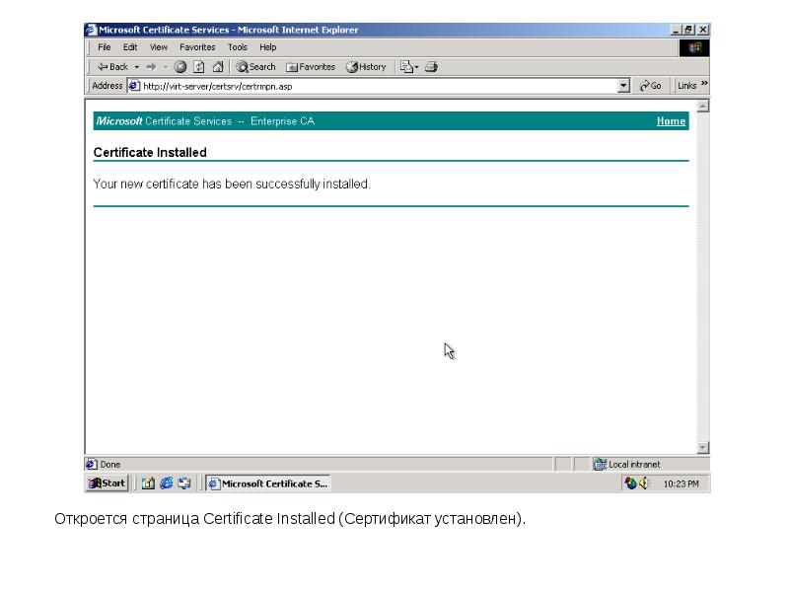Open the Favorites toolbar button
The height and width of the screenshot is (592, 789).
coord(311,67)
